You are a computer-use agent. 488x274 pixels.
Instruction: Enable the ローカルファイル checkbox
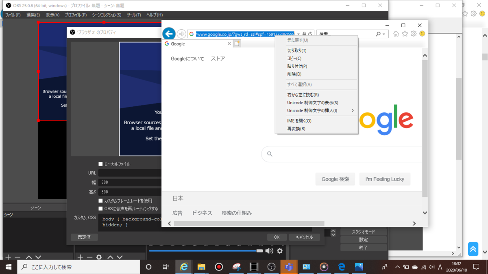pyautogui.click(x=100, y=164)
